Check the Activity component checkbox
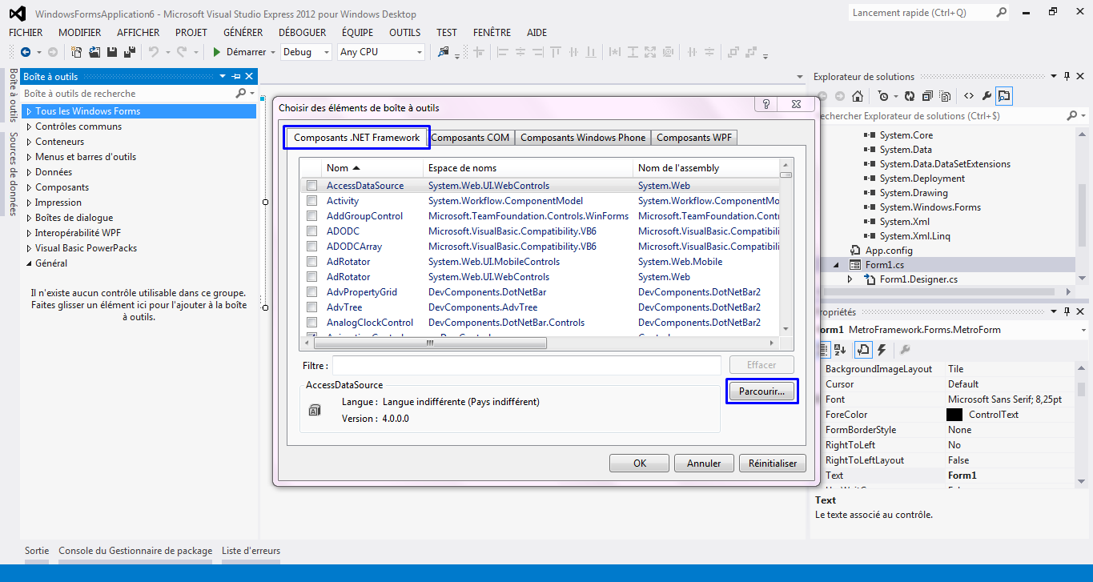The height and width of the screenshot is (582, 1093). click(312, 201)
